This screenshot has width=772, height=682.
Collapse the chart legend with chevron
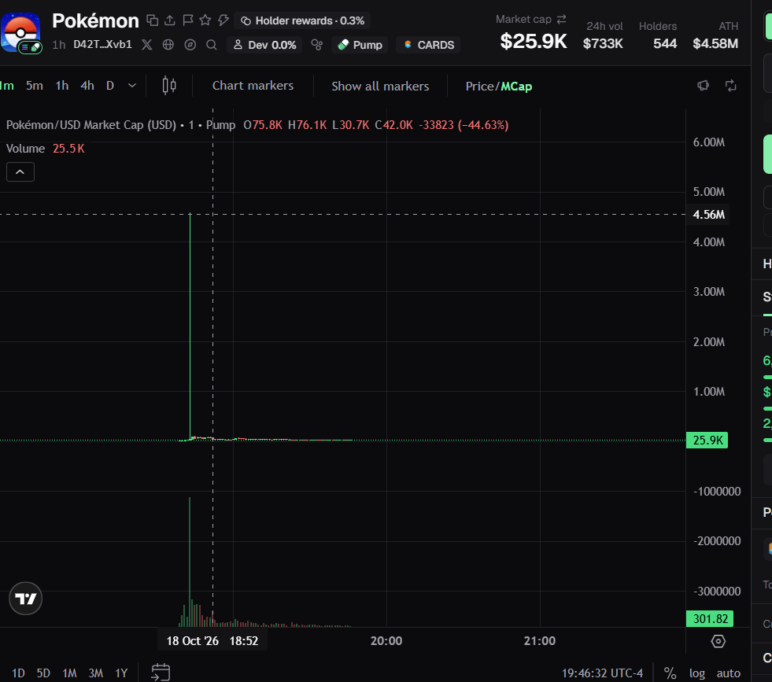coord(20,171)
